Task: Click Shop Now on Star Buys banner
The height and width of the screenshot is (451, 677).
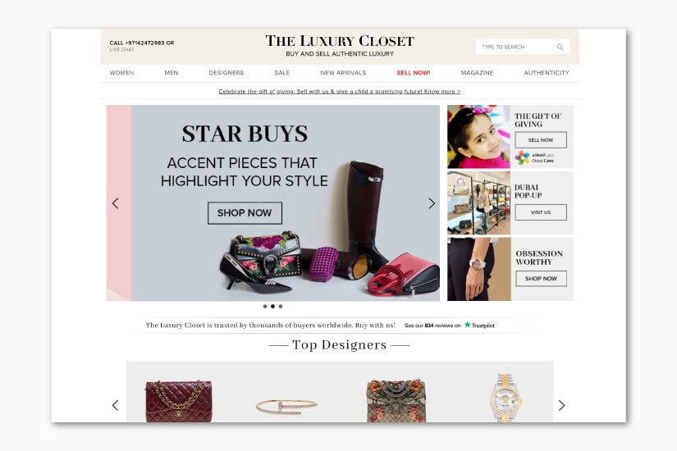Action: click(x=245, y=212)
